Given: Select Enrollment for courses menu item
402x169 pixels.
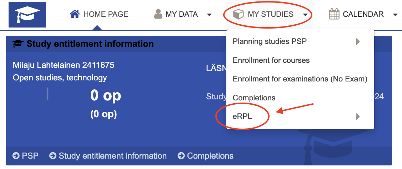Looking at the screenshot, I should point(271,60).
